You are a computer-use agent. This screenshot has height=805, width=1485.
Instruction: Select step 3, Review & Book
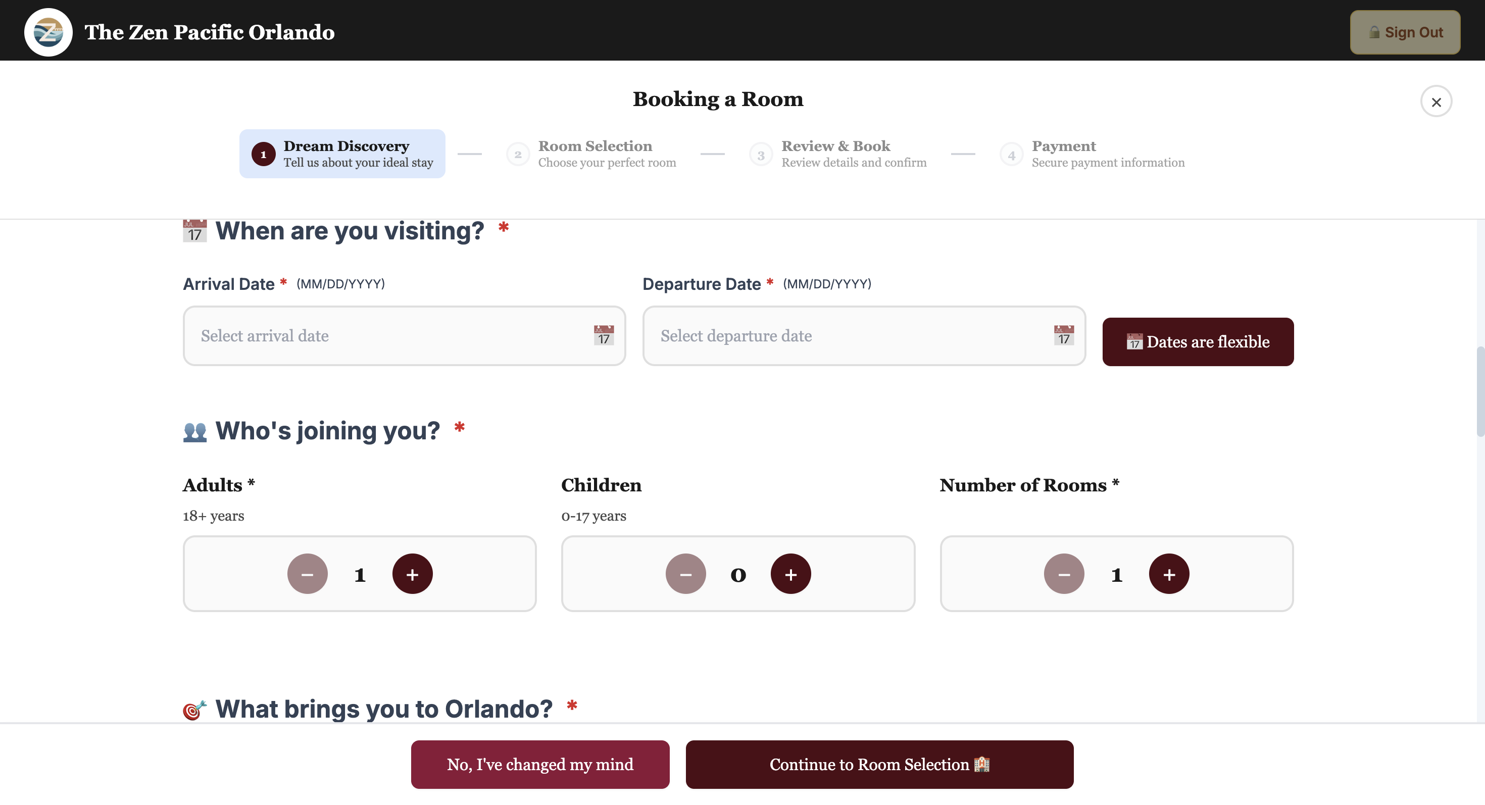pos(837,154)
